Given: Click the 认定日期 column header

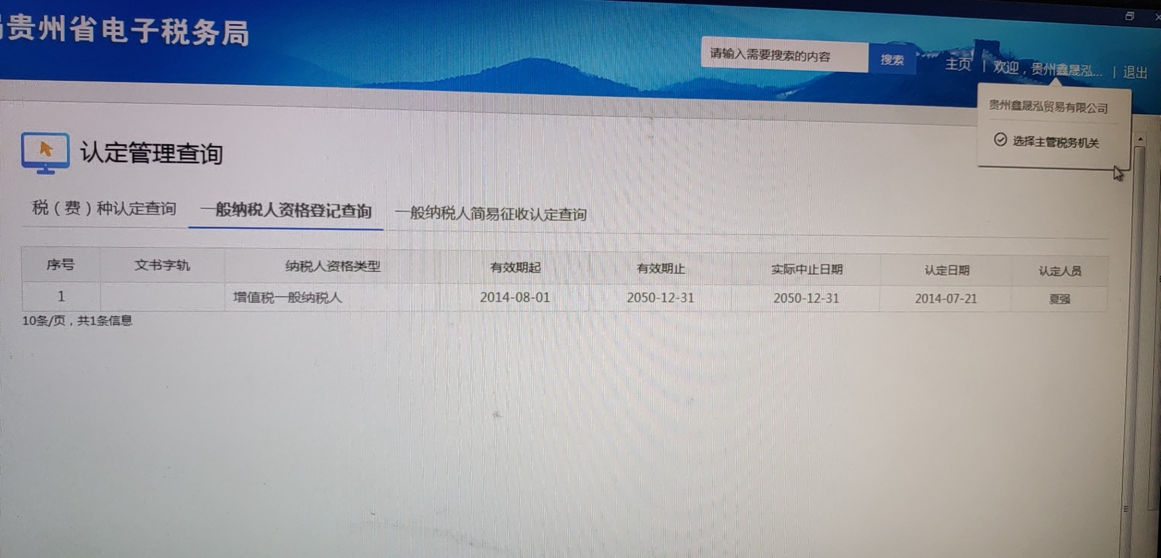Looking at the screenshot, I should point(946,271).
